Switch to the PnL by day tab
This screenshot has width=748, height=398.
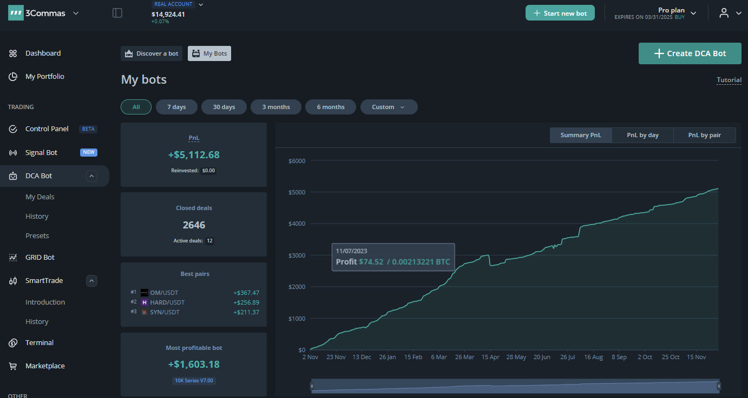(643, 135)
